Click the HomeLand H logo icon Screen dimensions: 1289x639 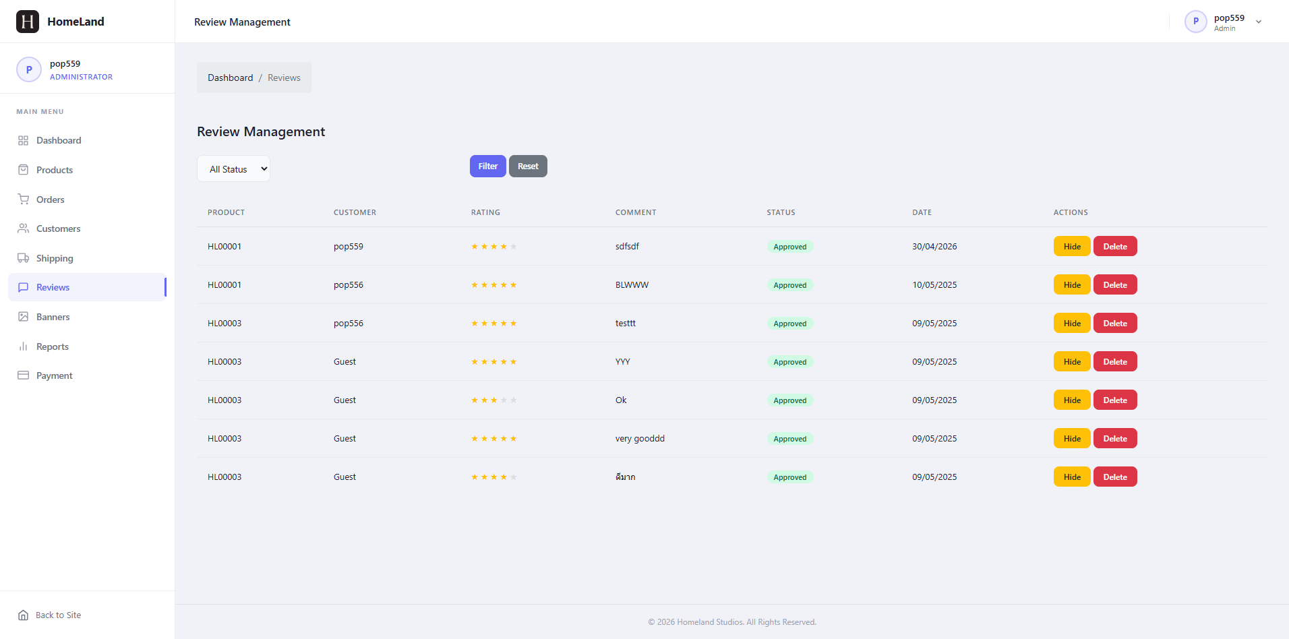pyautogui.click(x=28, y=22)
